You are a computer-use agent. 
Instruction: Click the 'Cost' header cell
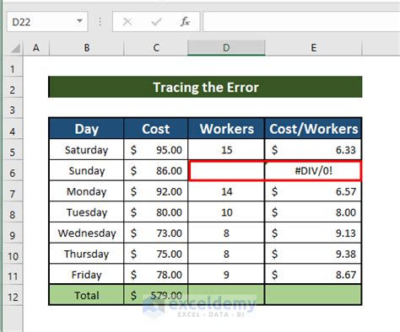point(156,129)
